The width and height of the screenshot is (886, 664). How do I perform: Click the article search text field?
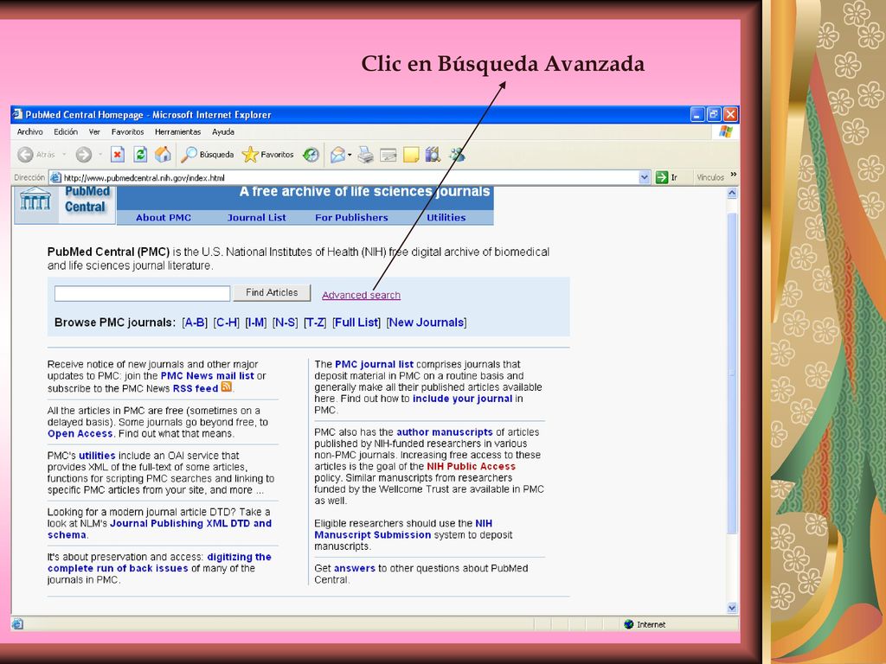(x=143, y=293)
